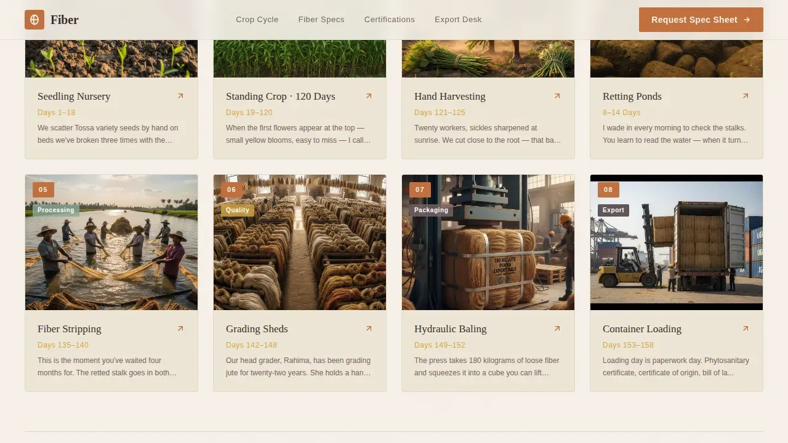The width and height of the screenshot is (788, 443).
Task: Open the Container Loading card title
Action: click(642, 329)
